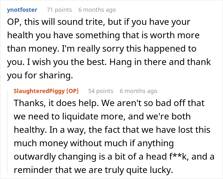Click the 71 points score
Image resolution: width=223 pixels, height=179 pixels.
[x=59, y=10]
